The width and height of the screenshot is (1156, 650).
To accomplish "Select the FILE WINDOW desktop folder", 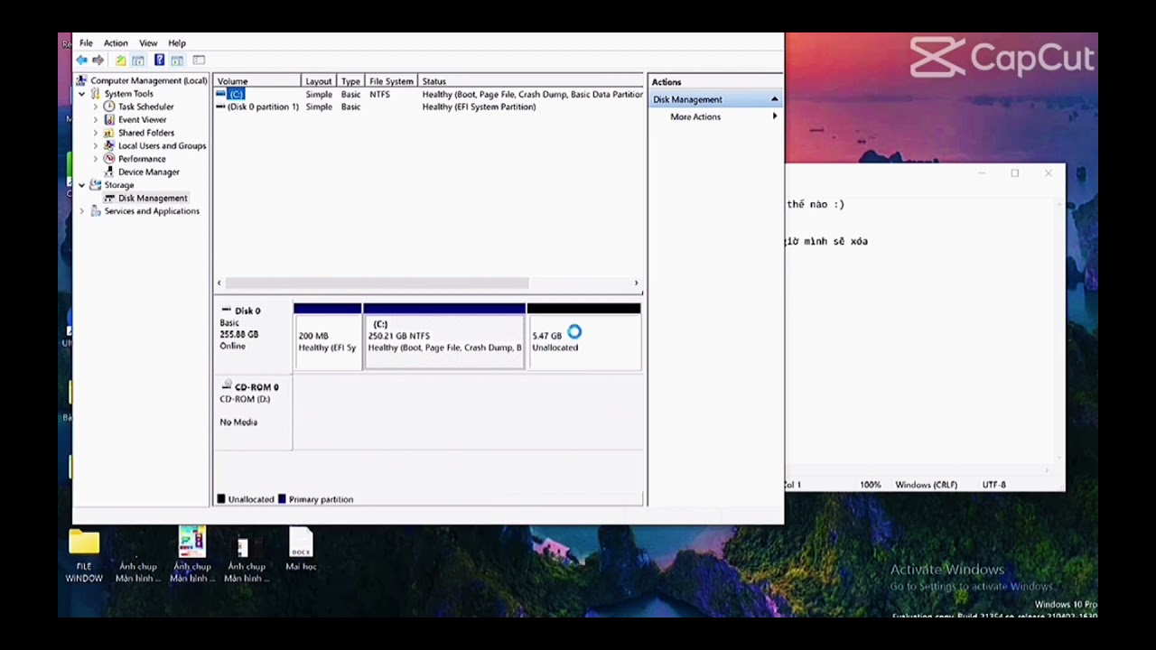I will pyautogui.click(x=84, y=556).
